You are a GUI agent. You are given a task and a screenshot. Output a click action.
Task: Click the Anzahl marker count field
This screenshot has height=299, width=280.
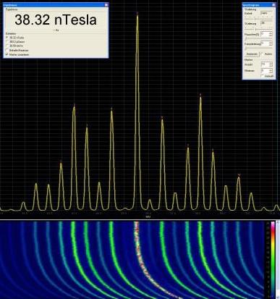[x=265, y=64]
